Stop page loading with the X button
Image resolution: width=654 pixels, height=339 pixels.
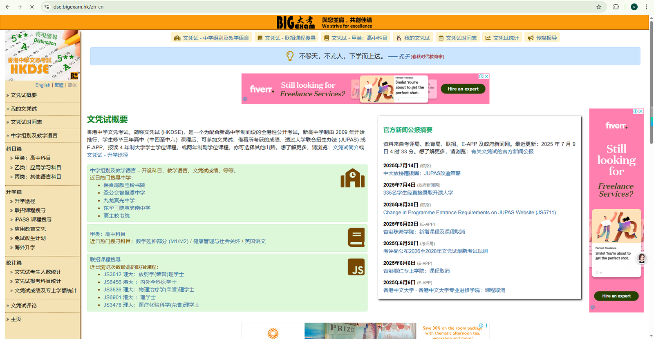pyautogui.click(x=32, y=7)
